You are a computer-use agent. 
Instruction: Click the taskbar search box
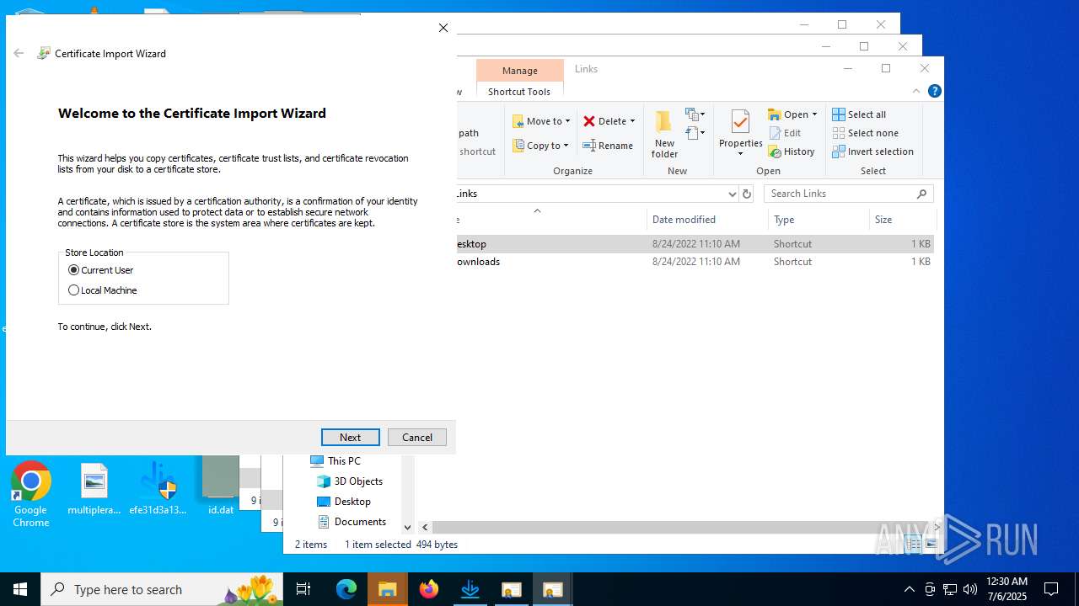coord(162,589)
